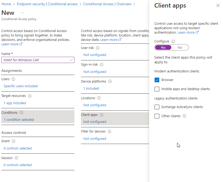Click the info icon beside Grant
Screen dimensions: 223x182
13,141
